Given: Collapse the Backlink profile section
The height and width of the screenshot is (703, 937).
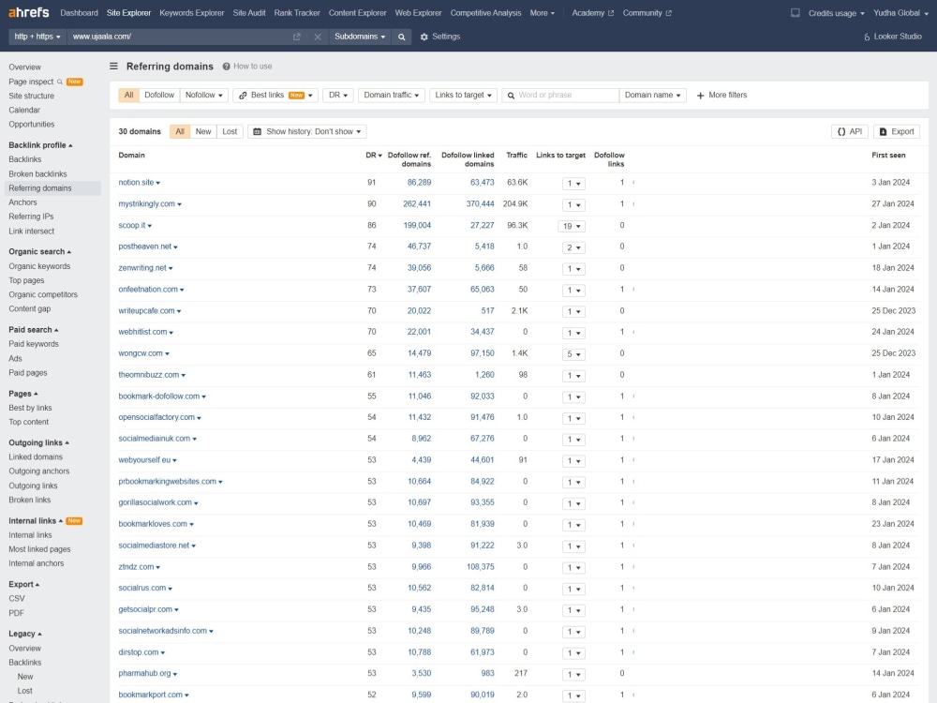Looking at the screenshot, I should 40,145.
